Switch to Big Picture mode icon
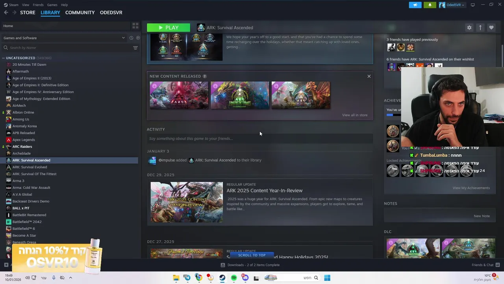The height and width of the screenshot is (284, 504). click(473, 5)
